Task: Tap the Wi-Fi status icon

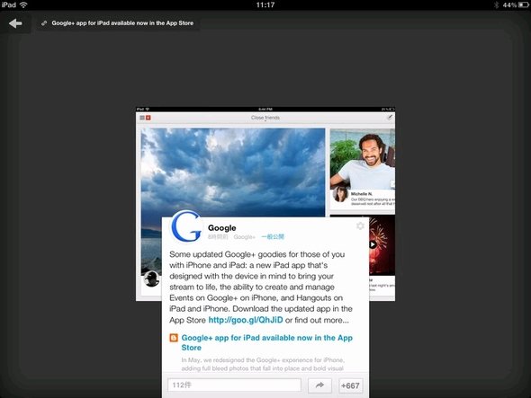Action: pyautogui.click(x=23, y=4)
